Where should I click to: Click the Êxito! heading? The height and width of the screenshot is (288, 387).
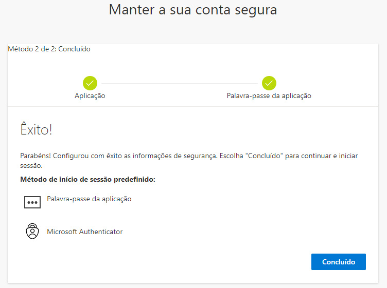pyautogui.click(x=36, y=130)
